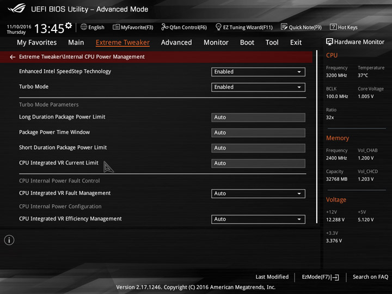Image resolution: width=392 pixels, height=294 pixels.
Task: Open MyFavorite(F3) label
Action: point(137,27)
